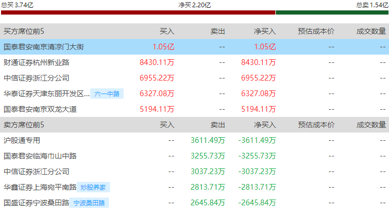Click net value -2813.71万
This screenshot has width=389, height=211.
point(257,187)
